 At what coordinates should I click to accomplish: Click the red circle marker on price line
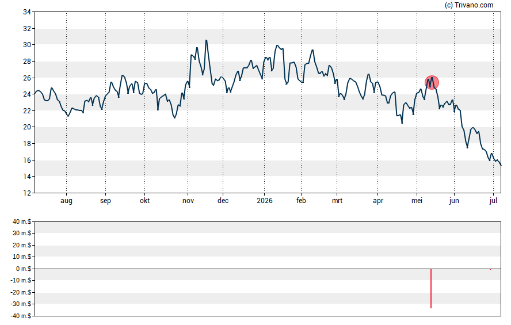coord(432,83)
